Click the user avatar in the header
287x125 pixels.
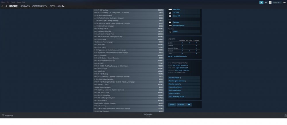[x=270, y=2]
